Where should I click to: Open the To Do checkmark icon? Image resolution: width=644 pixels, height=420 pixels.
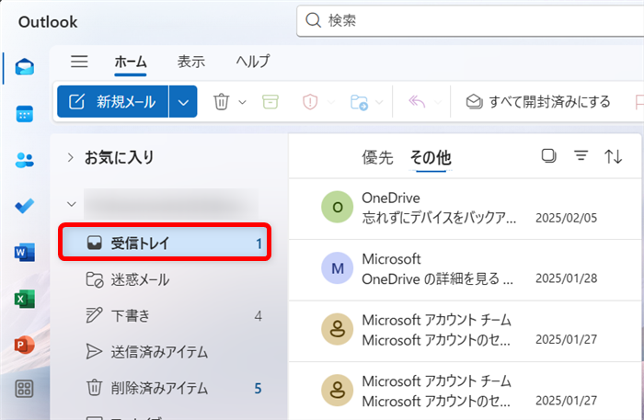tap(25, 206)
